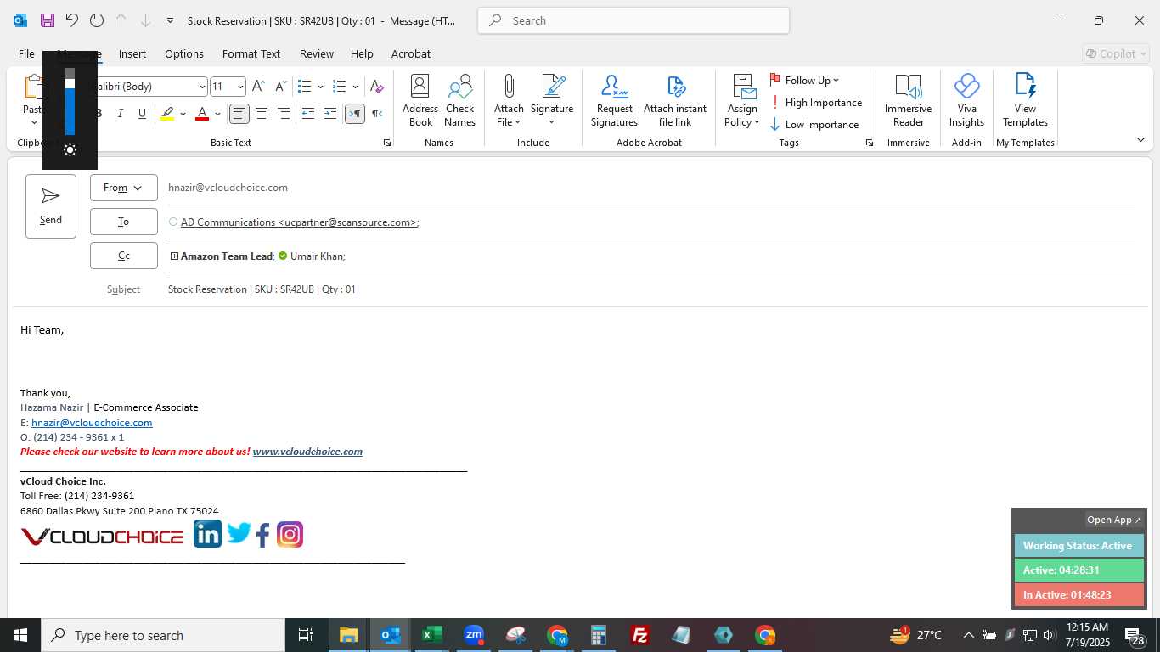Toggle underline formatting
1160x652 pixels.
pos(142,114)
